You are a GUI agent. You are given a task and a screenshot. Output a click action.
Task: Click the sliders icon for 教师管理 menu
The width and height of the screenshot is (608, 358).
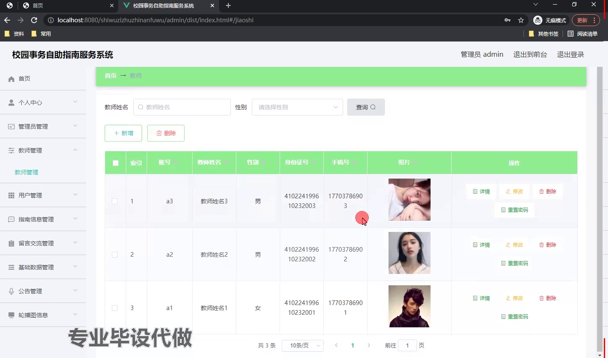[11, 150]
